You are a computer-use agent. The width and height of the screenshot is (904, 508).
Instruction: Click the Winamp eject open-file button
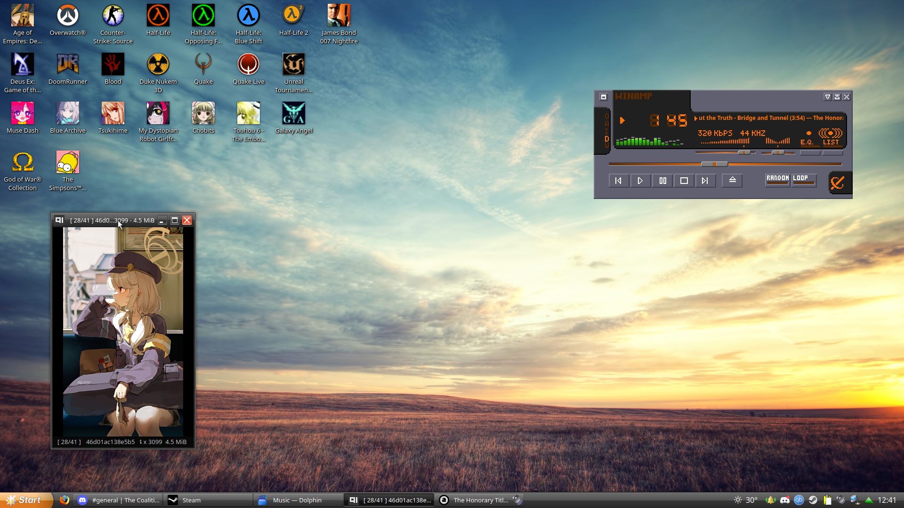pos(732,181)
